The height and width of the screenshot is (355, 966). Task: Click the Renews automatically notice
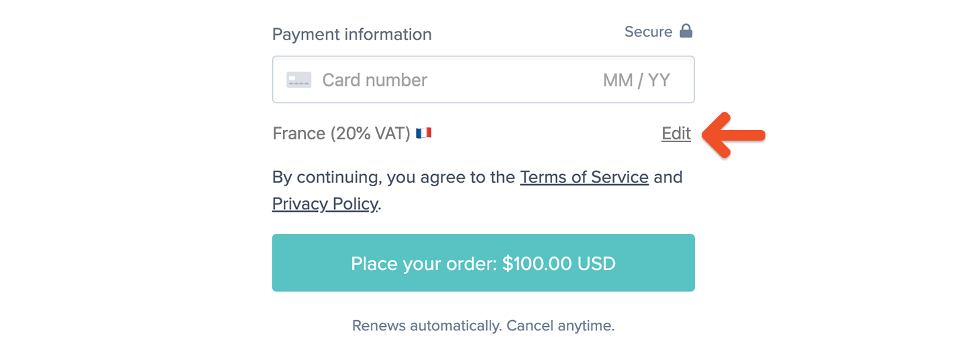(x=483, y=326)
